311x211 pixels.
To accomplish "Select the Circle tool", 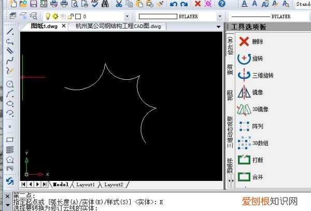I will pyautogui.click(x=10, y=85).
